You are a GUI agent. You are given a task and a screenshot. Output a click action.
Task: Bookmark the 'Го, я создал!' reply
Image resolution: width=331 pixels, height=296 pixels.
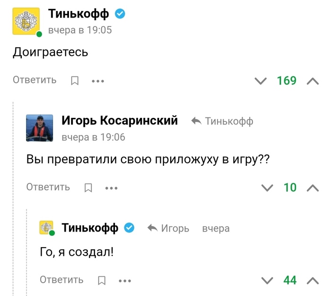[x=101, y=280]
